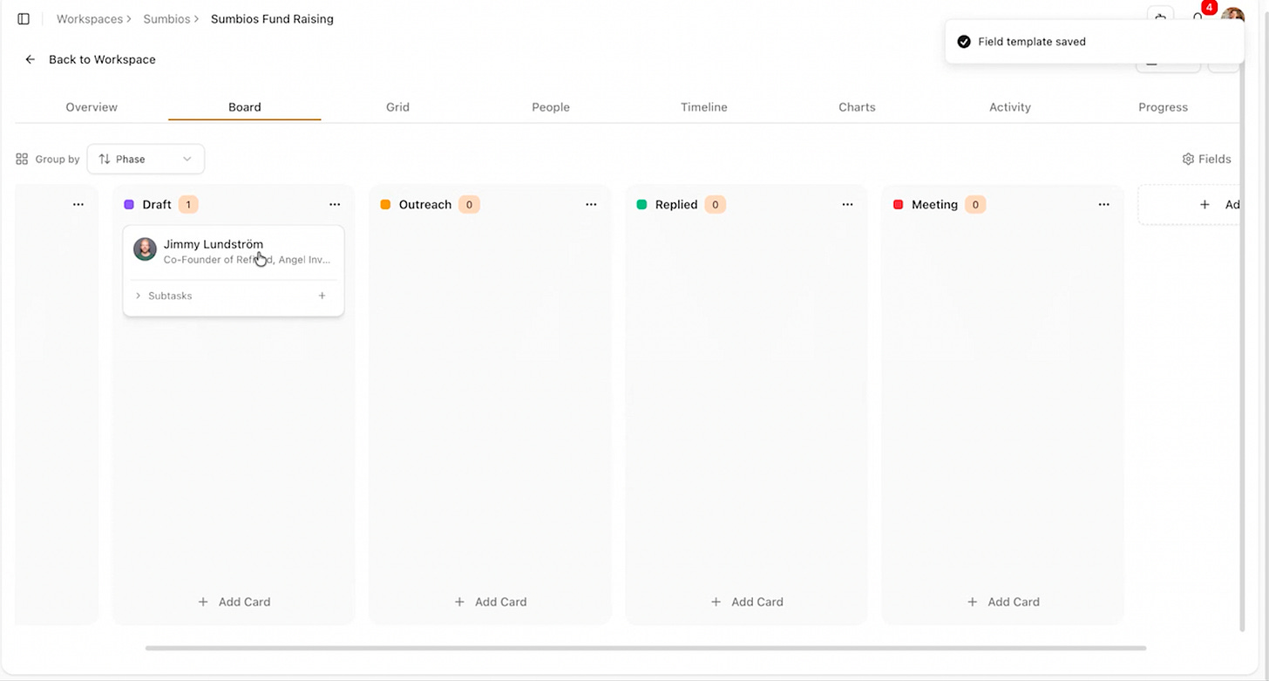Open the Fields settings gear

[1188, 159]
